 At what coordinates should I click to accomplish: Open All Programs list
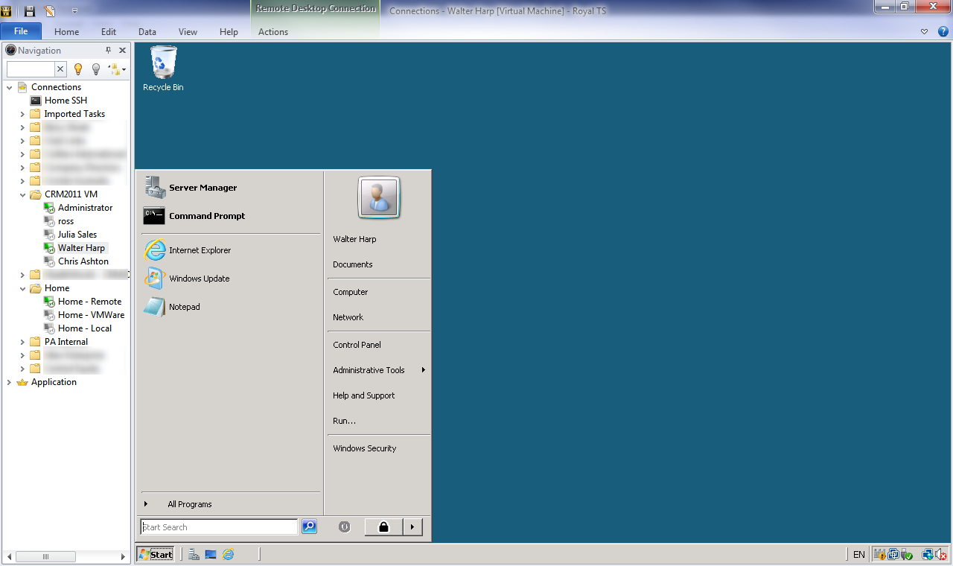pyautogui.click(x=189, y=504)
